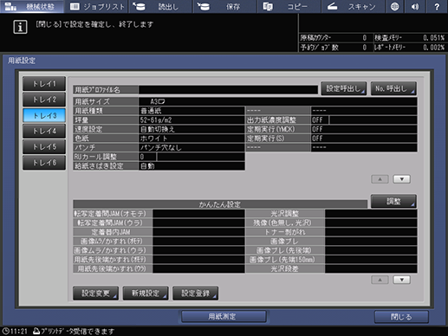The width and height of the screenshot is (448, 336).
Task: Click 閉じる to close settings
Action: tap(401, 317)
